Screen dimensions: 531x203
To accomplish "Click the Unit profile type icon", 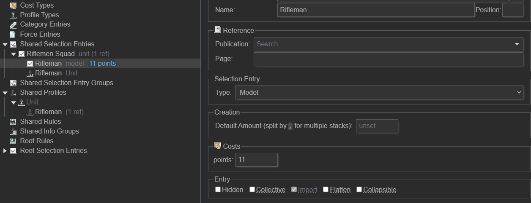I will pyautogui.click(x=22, y=102).
